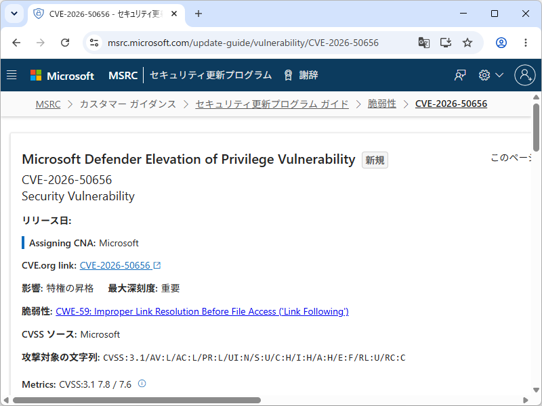Screen dimensions: 542x406
Task: Click the CVSS ソース: Microsoft text
Action: point(71,334)
